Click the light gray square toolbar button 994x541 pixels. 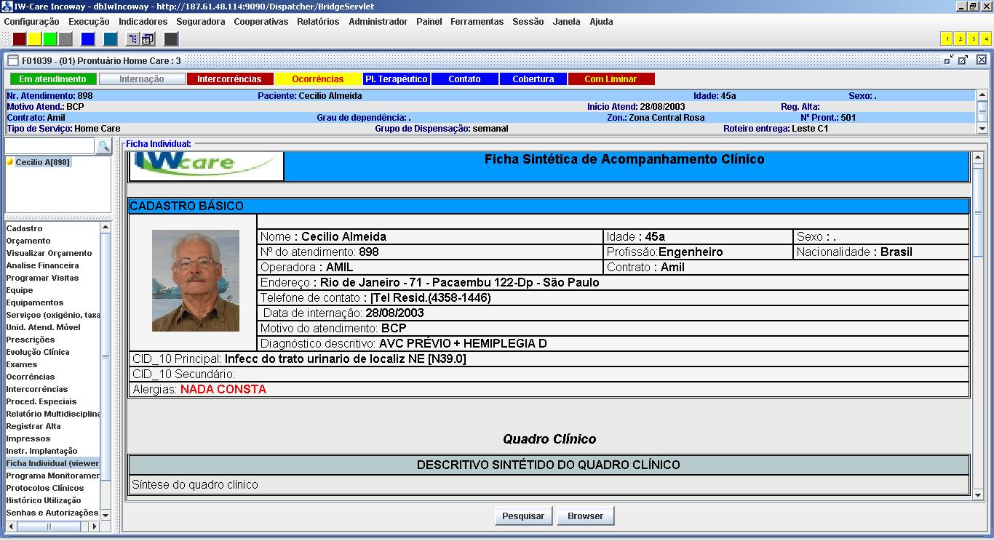pos(65,39)
